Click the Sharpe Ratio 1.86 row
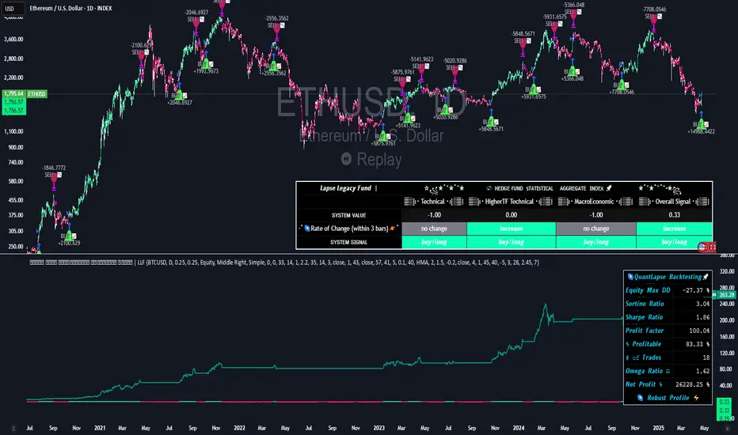 [668, 317]
